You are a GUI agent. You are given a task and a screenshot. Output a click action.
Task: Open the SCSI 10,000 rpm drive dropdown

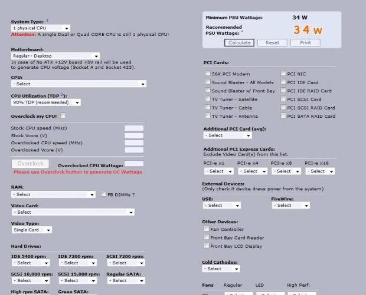click(31, 280)
